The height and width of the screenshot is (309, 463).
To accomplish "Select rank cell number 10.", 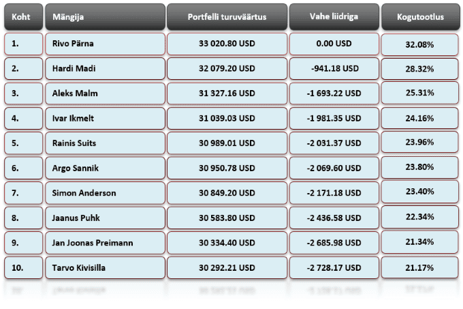I will [x=22, y=267].
